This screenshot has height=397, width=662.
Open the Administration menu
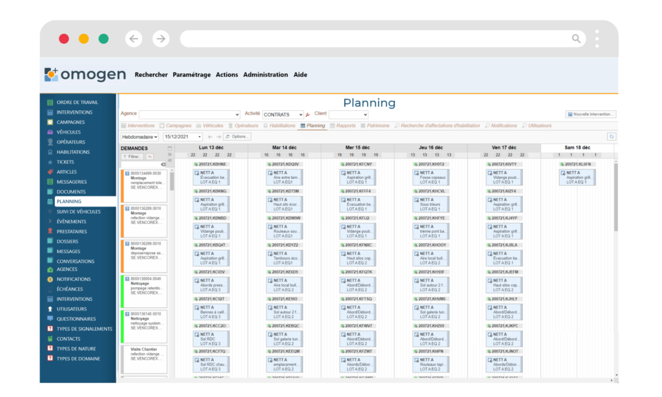[266, 75]
